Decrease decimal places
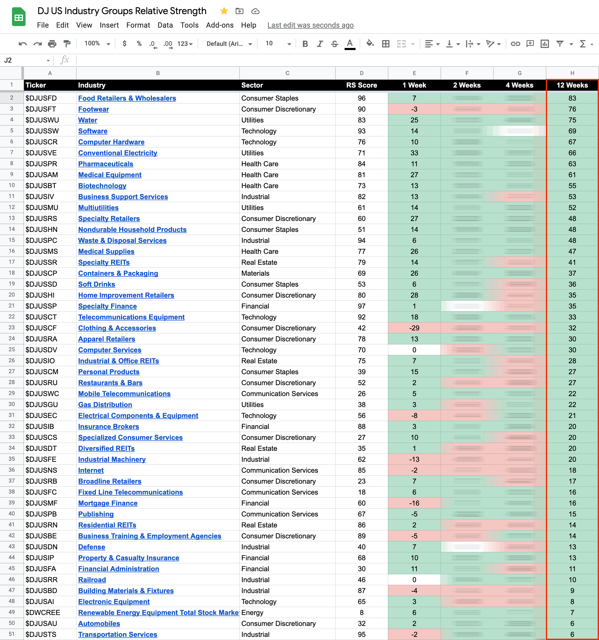599x640 pixels. [x=153, y=44]
